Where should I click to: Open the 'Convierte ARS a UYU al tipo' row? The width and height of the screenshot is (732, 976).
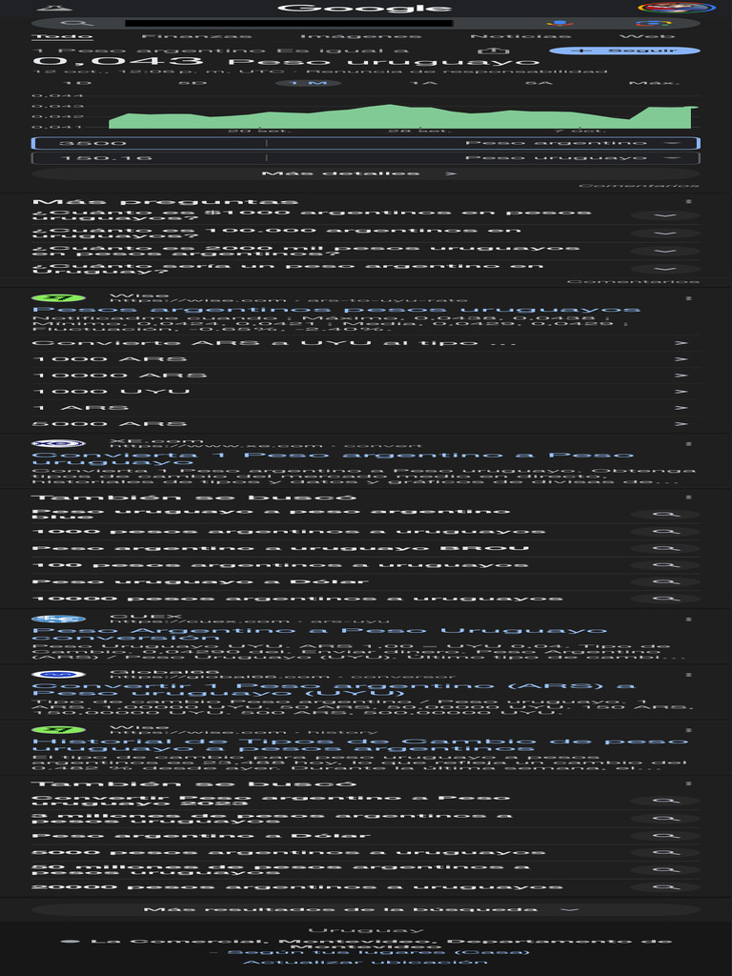click(366, 343)
